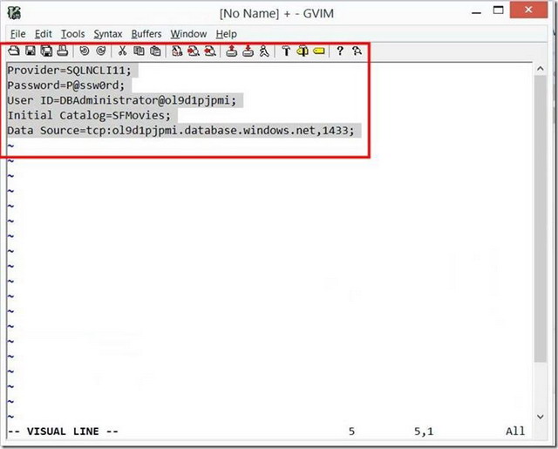
Task: Click the vertical scrollbar thumb
Action: pos(541,219)
